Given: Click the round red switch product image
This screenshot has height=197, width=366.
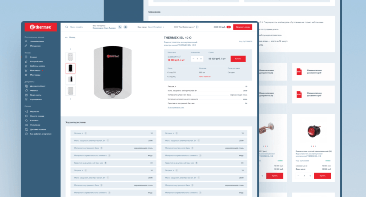Looking at the screenshot, I should pos(314,131).
